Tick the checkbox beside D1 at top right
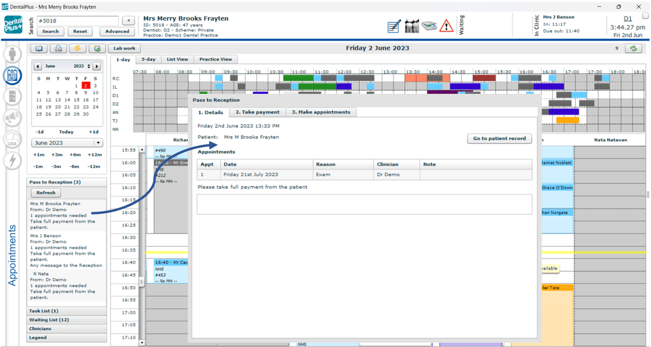This screenshot has width=651, height=347. pyautogui.click(x=645, y=16)
